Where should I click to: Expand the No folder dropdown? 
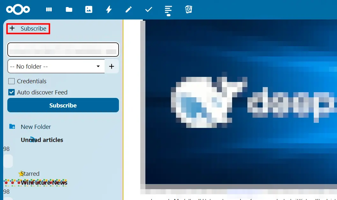[56, 66]
